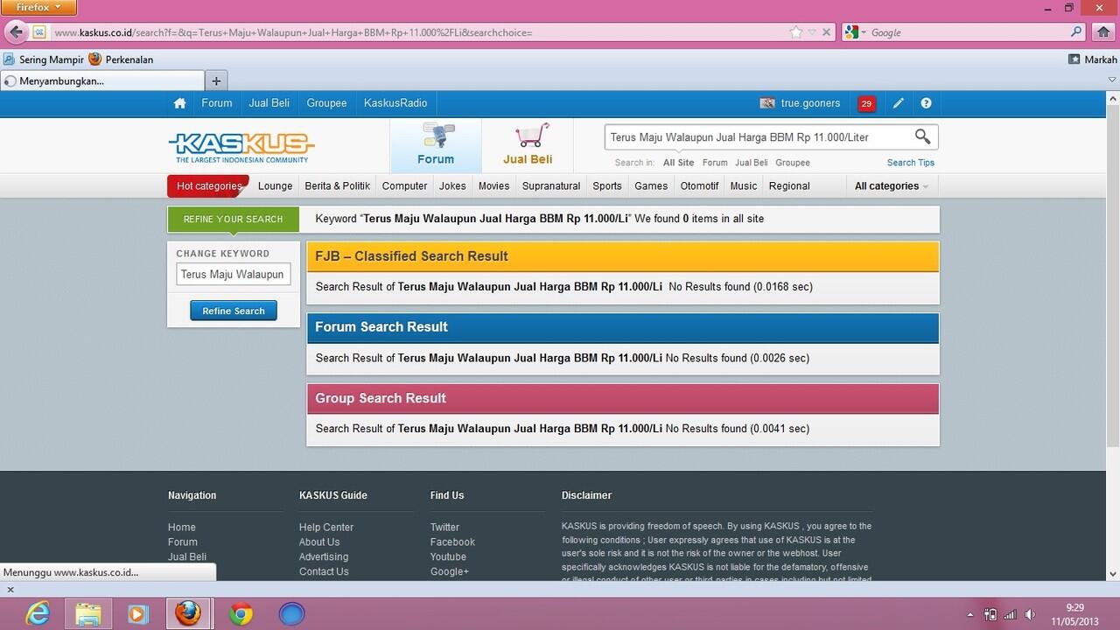
Task: Show hidden tray icons arrow
Action: [970, 614]
